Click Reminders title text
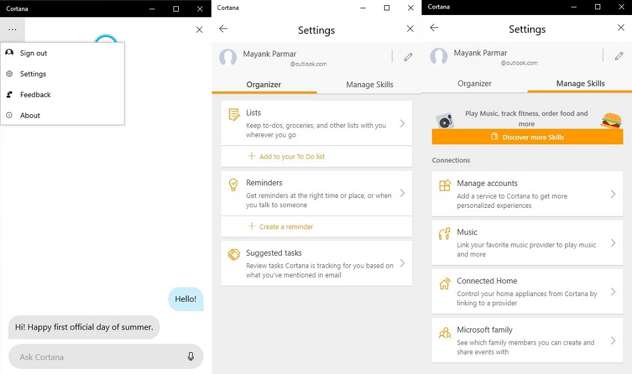 [265, 183]
